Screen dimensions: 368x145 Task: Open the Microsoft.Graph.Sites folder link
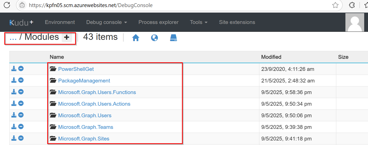[84, 138]
